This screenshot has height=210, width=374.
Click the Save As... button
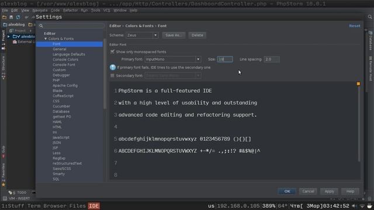point(174,35)
